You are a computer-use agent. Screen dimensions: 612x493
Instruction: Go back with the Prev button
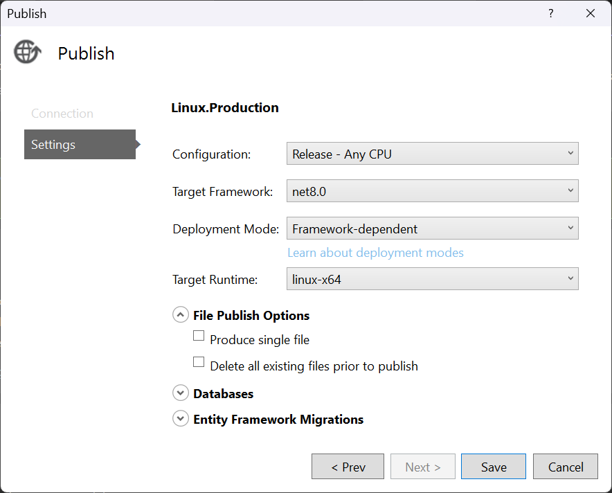[x=348, y=467]
